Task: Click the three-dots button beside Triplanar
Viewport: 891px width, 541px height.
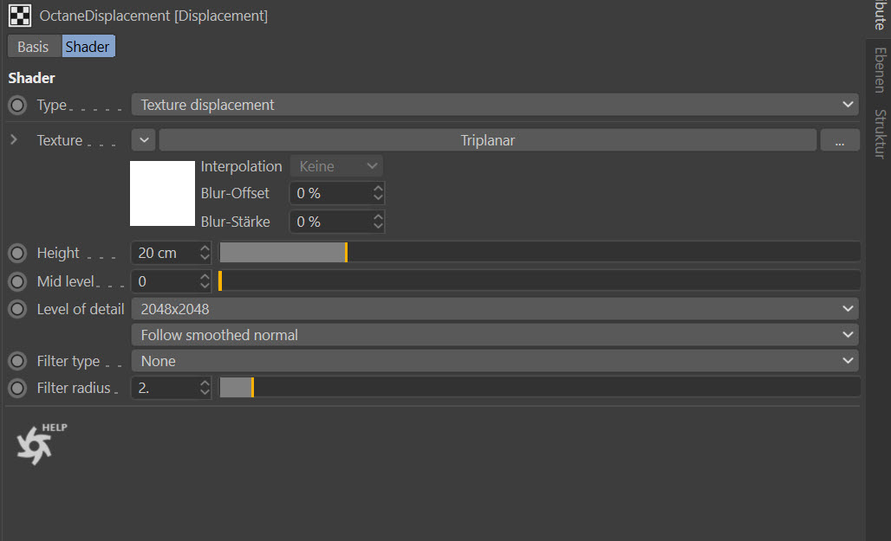Action: 839,140
